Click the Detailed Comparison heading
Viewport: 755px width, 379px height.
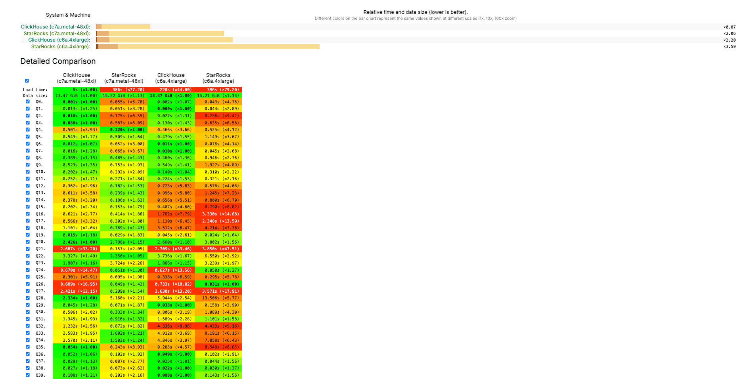pyautogui.click(x=58, y=61)
